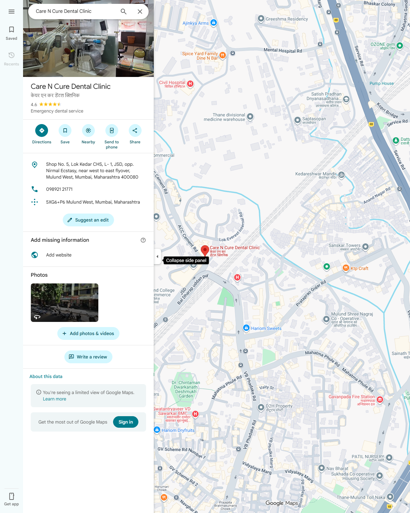Viewport: 410px width, 513px height.
Task: Open the hamburger main menu
Action: tap(12, 12)
